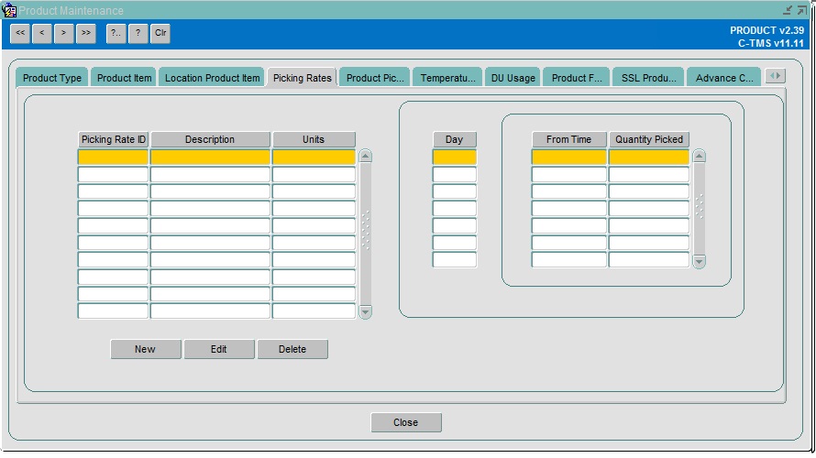Click down arrow of From Time scrollbar
The height and width of the screenshot is (458, 816).
point(700,261)
